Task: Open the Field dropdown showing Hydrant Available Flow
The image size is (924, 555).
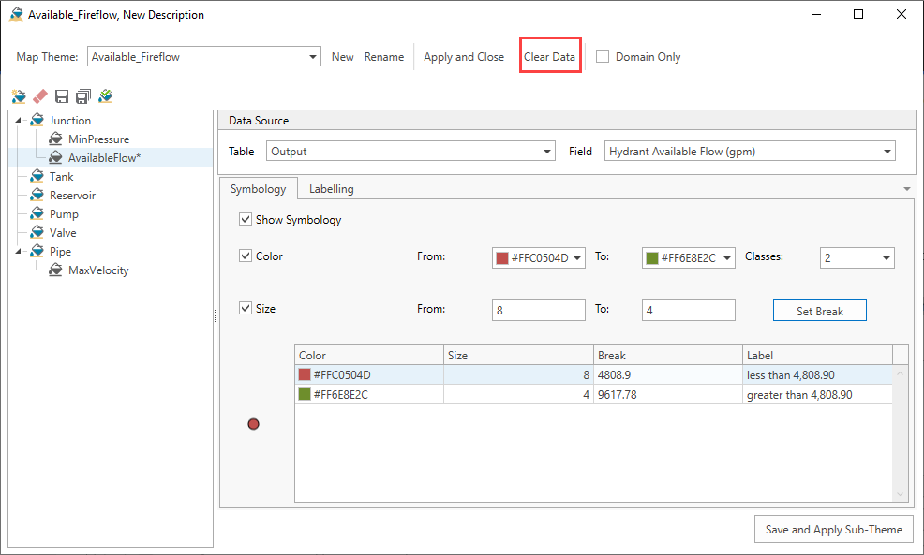Action: (x=887, y=151)
